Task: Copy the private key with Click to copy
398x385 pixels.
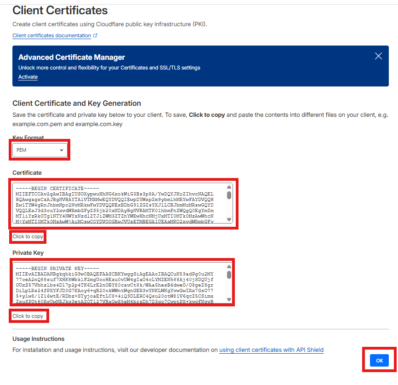Action: (x=28, y=316)
